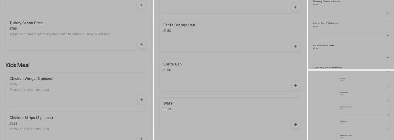Add BBQ Sauce with its plus icon

(388, 129)
